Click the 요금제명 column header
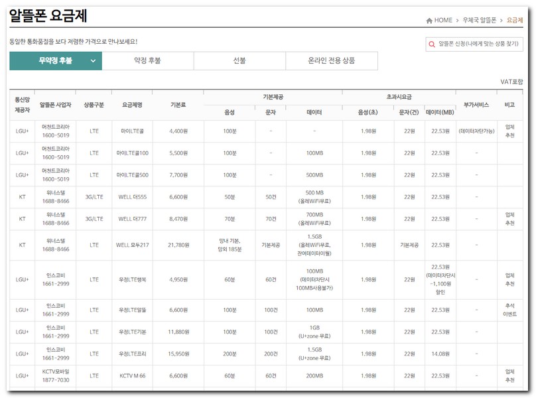536x398 pixels. coord(132,105)
